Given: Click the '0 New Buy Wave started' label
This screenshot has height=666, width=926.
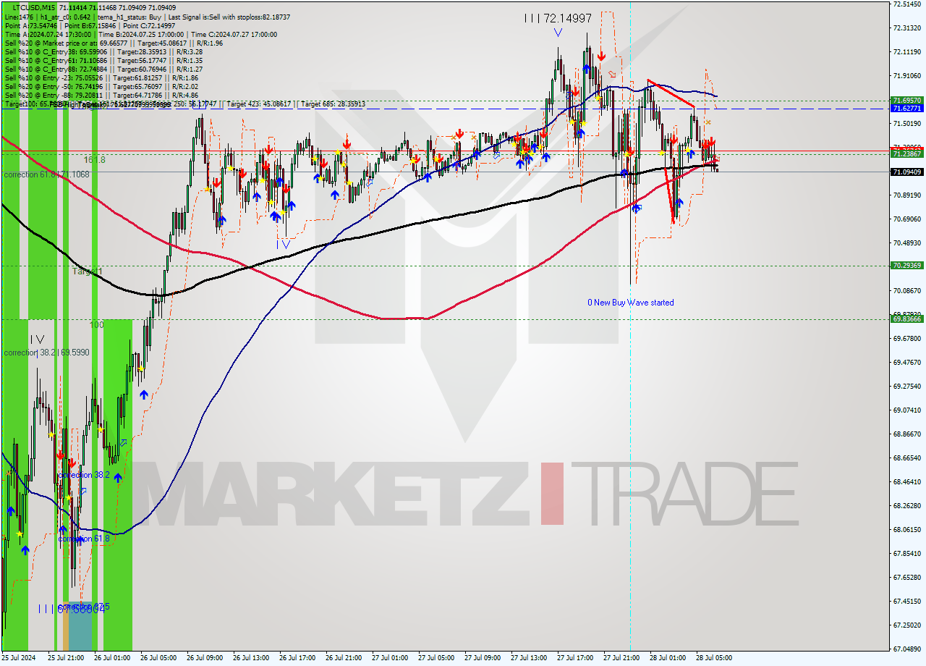Looking at the screenshot, I should [x=630, y=303].
